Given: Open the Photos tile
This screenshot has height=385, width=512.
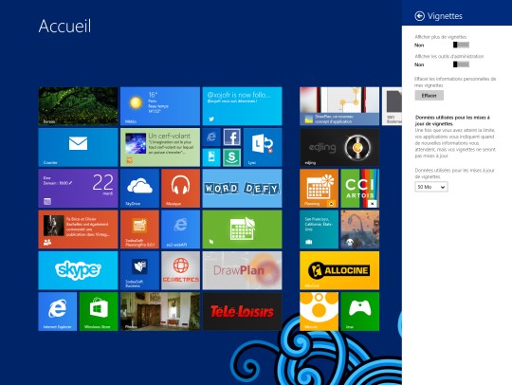Looking at the screenshot, I should 160,312.
